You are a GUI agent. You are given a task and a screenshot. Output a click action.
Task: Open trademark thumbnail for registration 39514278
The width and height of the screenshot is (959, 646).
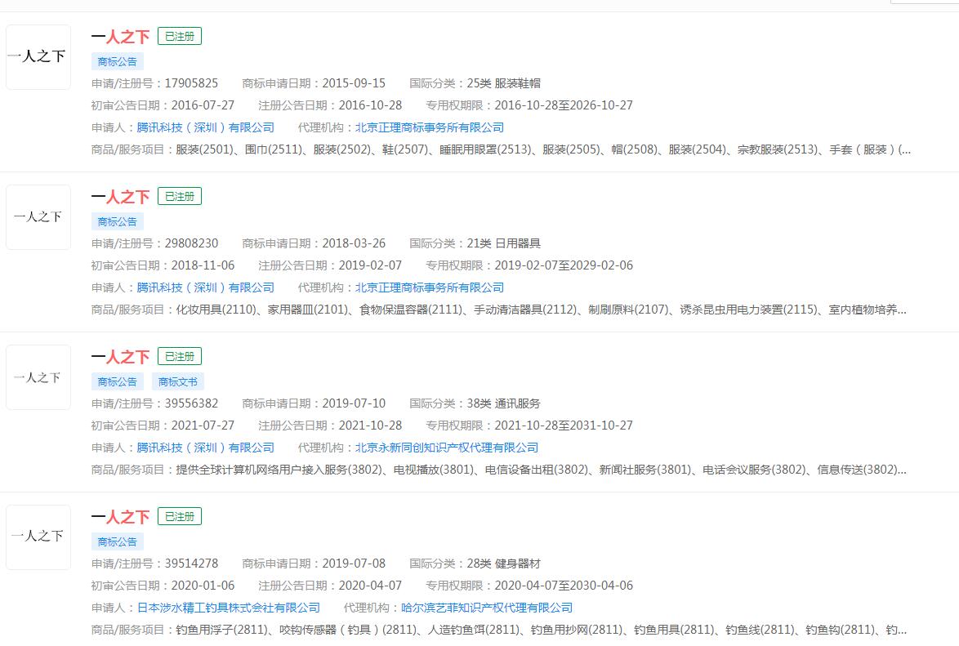click(x=38, y=537)
